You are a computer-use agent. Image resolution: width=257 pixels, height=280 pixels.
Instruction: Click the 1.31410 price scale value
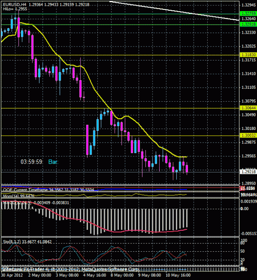(248, 73)
